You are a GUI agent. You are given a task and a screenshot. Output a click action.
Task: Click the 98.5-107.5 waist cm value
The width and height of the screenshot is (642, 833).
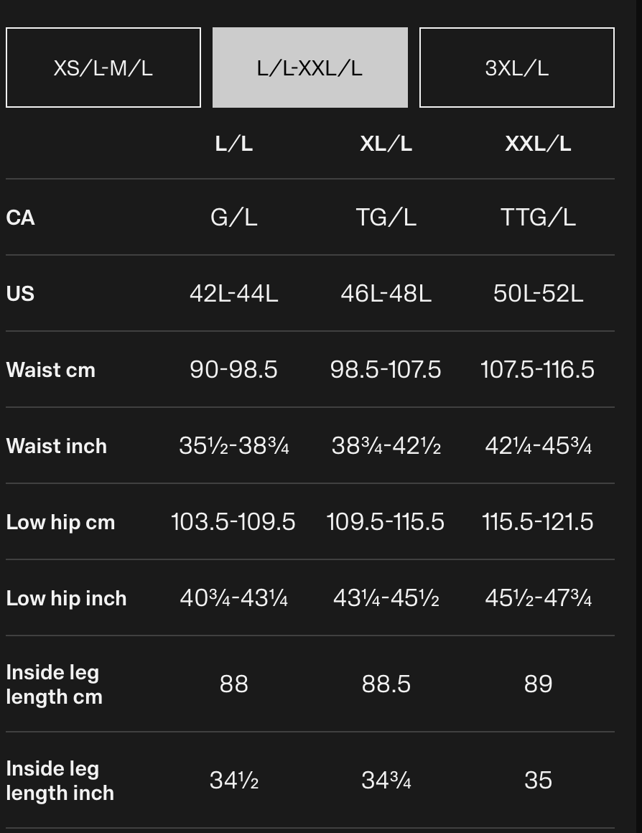(x=386, y=370)
